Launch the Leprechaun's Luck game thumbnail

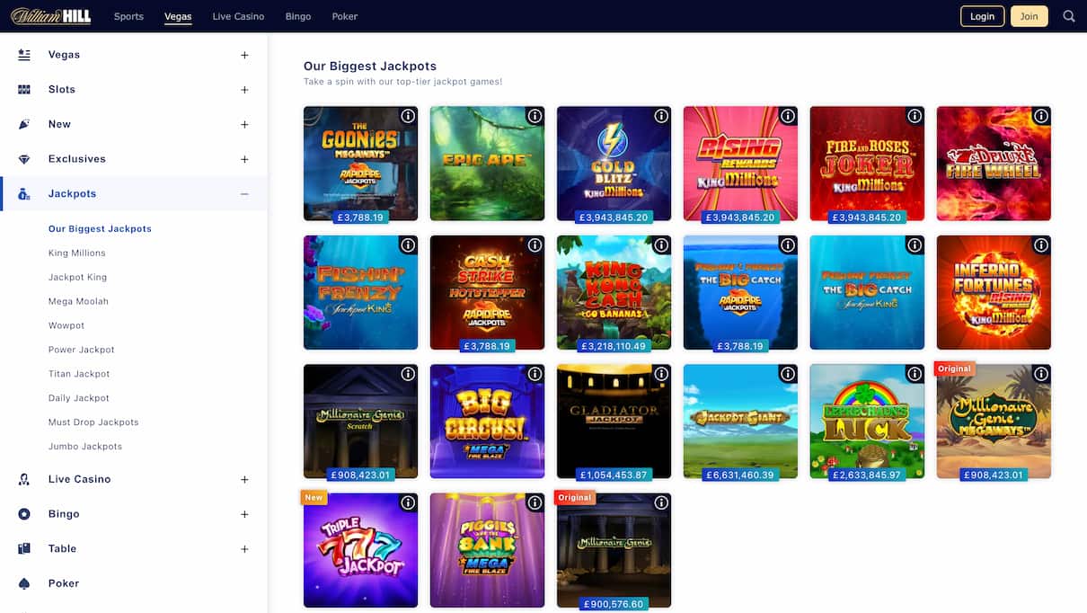[867, 422]
